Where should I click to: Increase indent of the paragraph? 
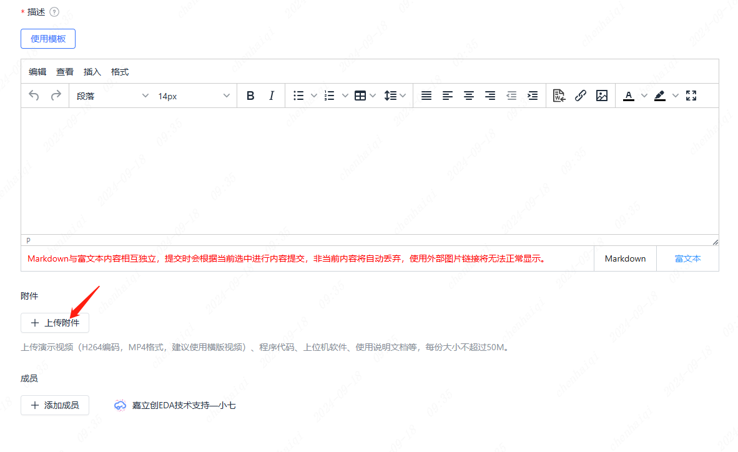click(x=533, y=96)
